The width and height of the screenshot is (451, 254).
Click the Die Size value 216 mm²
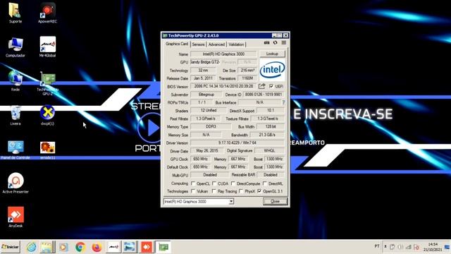tap(247, 71)
